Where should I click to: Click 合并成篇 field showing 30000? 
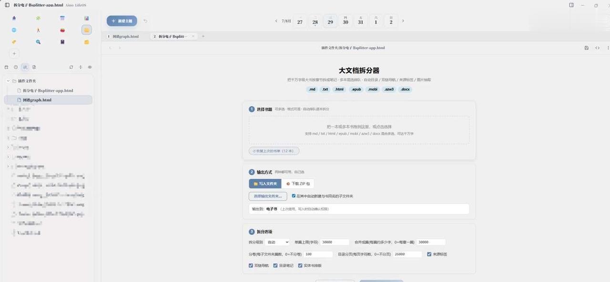431,242
